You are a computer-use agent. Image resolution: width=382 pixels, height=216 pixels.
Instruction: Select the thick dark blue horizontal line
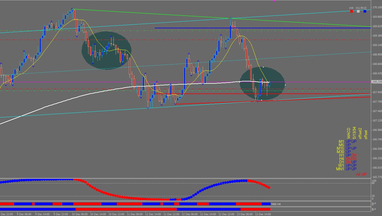click(263, 28)
